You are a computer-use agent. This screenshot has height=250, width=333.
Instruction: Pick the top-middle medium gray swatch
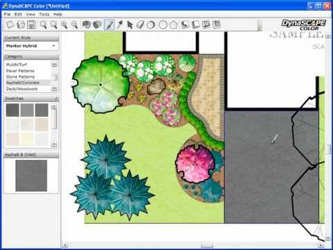(27, 110)
